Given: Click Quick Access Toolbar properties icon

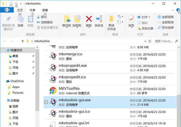Looking at the screenshot, I should 11,5.
